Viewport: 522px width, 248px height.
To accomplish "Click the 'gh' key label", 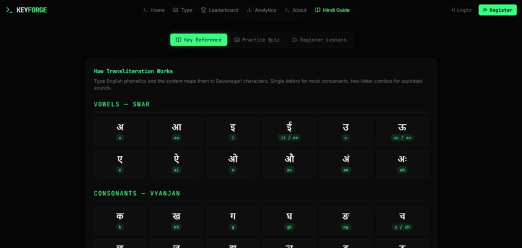I will point(289,227).
